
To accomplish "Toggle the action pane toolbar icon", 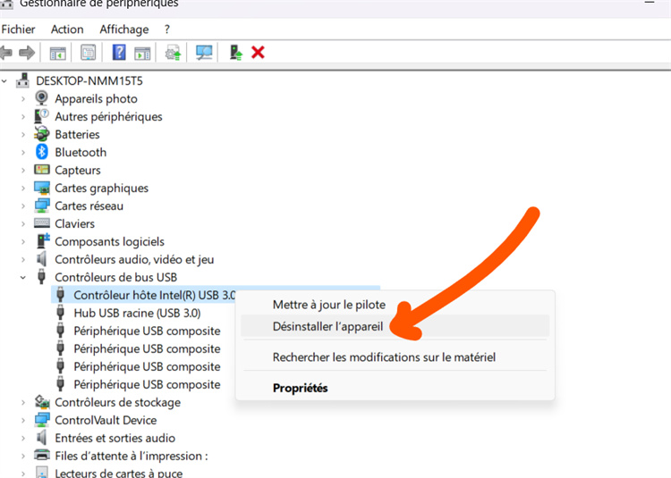I will [142, 53].
